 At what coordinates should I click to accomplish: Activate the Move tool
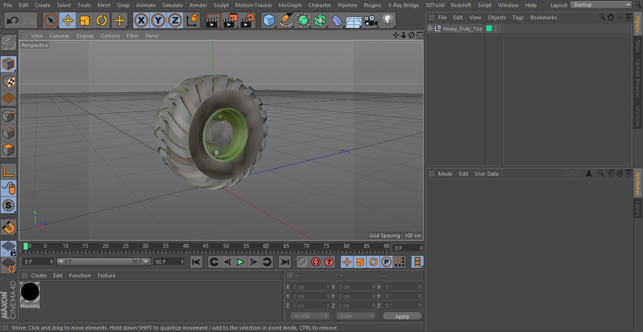[x=67, y=20]
